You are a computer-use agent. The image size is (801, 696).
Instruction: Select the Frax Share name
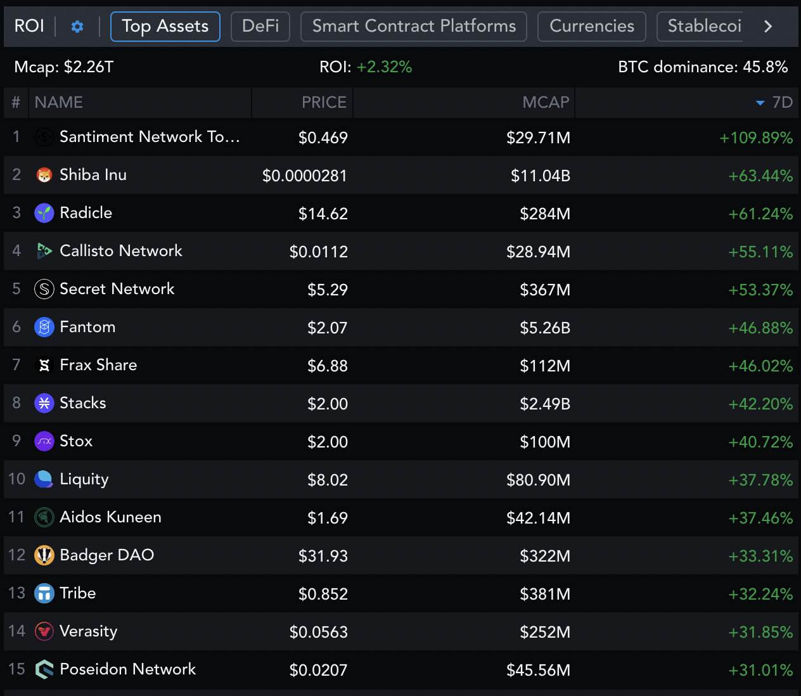pos(98,365)
